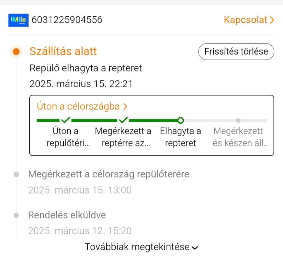Select the Úton a repülőtéri step label
The width and height of the screenshot is (283, 262).
pos(65,137)
